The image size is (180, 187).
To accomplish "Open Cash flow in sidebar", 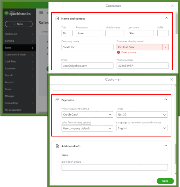I will [x=10, y=62].
